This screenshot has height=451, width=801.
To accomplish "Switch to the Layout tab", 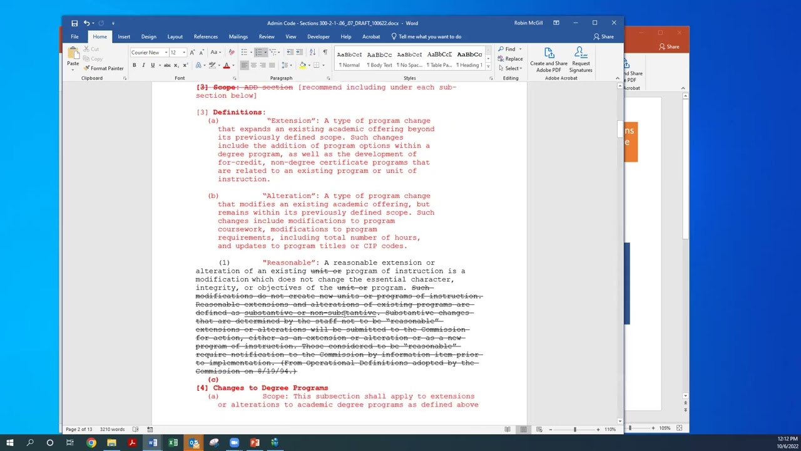I will point(175,36).
